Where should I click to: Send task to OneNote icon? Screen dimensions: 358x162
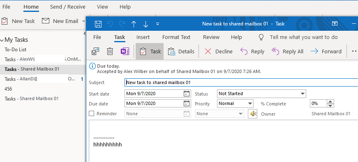pos(125,52)
